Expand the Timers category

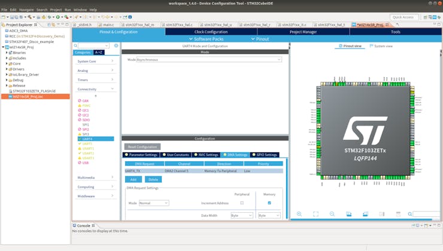click(96, 80)
